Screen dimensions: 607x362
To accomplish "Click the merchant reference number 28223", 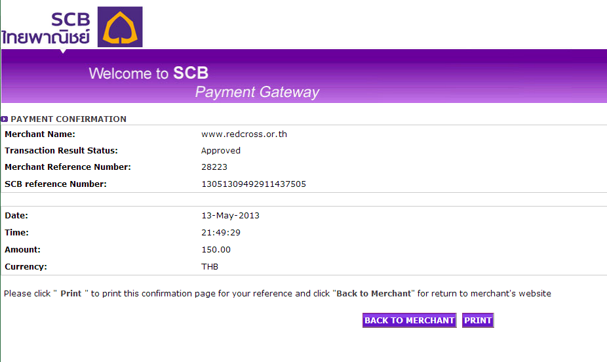I will 214,167.
